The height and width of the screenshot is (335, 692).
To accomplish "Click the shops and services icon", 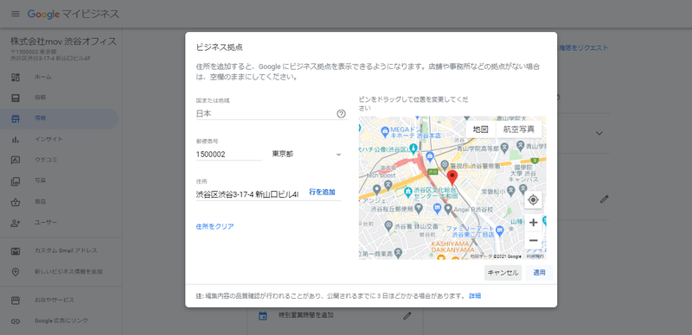I will click(x=16, y=300).
